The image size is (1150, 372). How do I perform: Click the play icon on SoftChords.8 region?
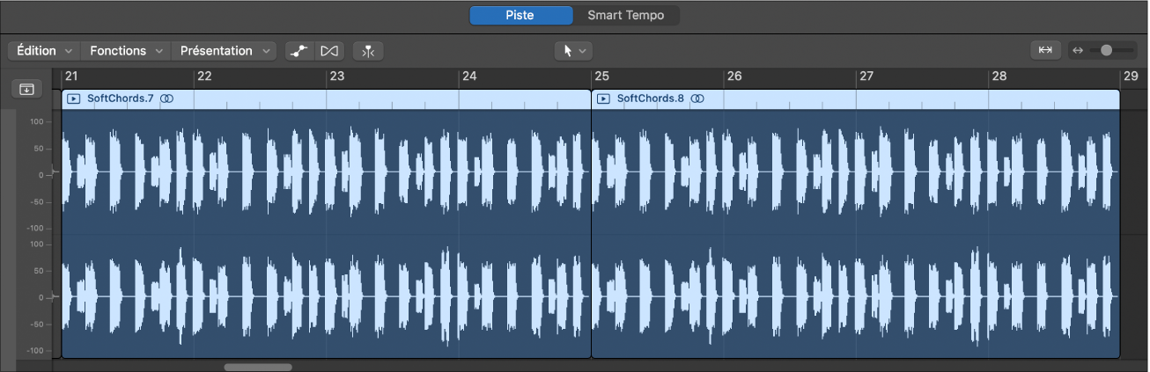(603, 99)
